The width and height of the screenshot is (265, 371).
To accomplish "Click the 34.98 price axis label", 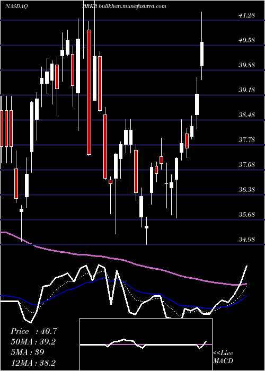I will click(246, 240).
